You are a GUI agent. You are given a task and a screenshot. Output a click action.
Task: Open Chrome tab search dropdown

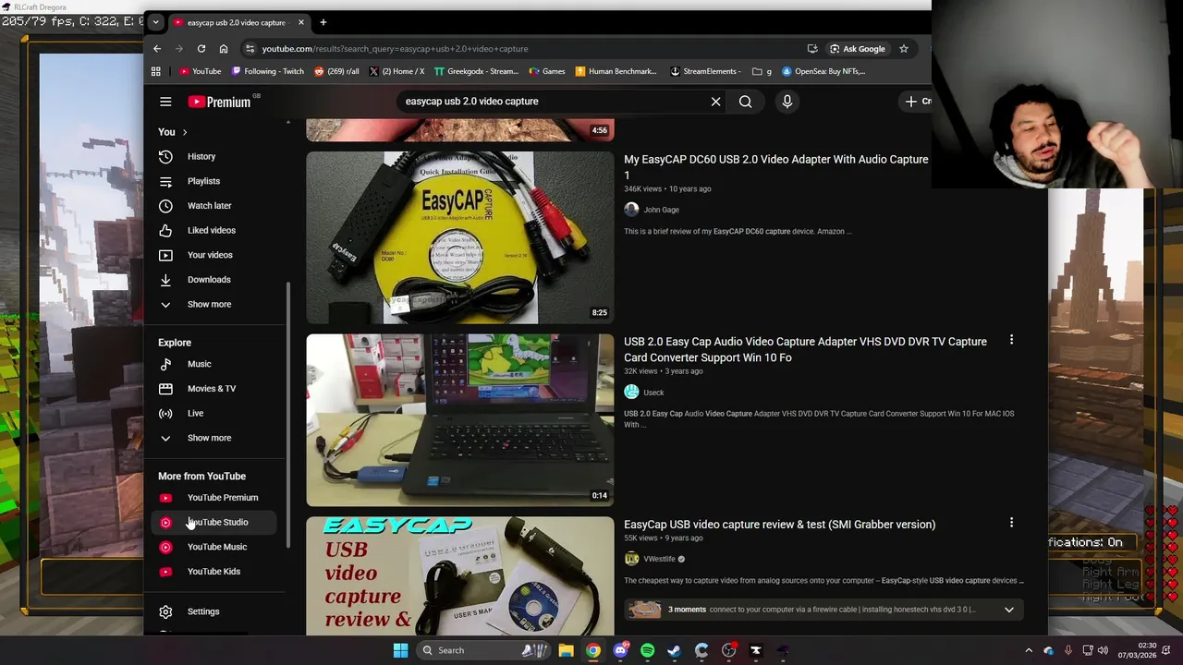[155, 22]
